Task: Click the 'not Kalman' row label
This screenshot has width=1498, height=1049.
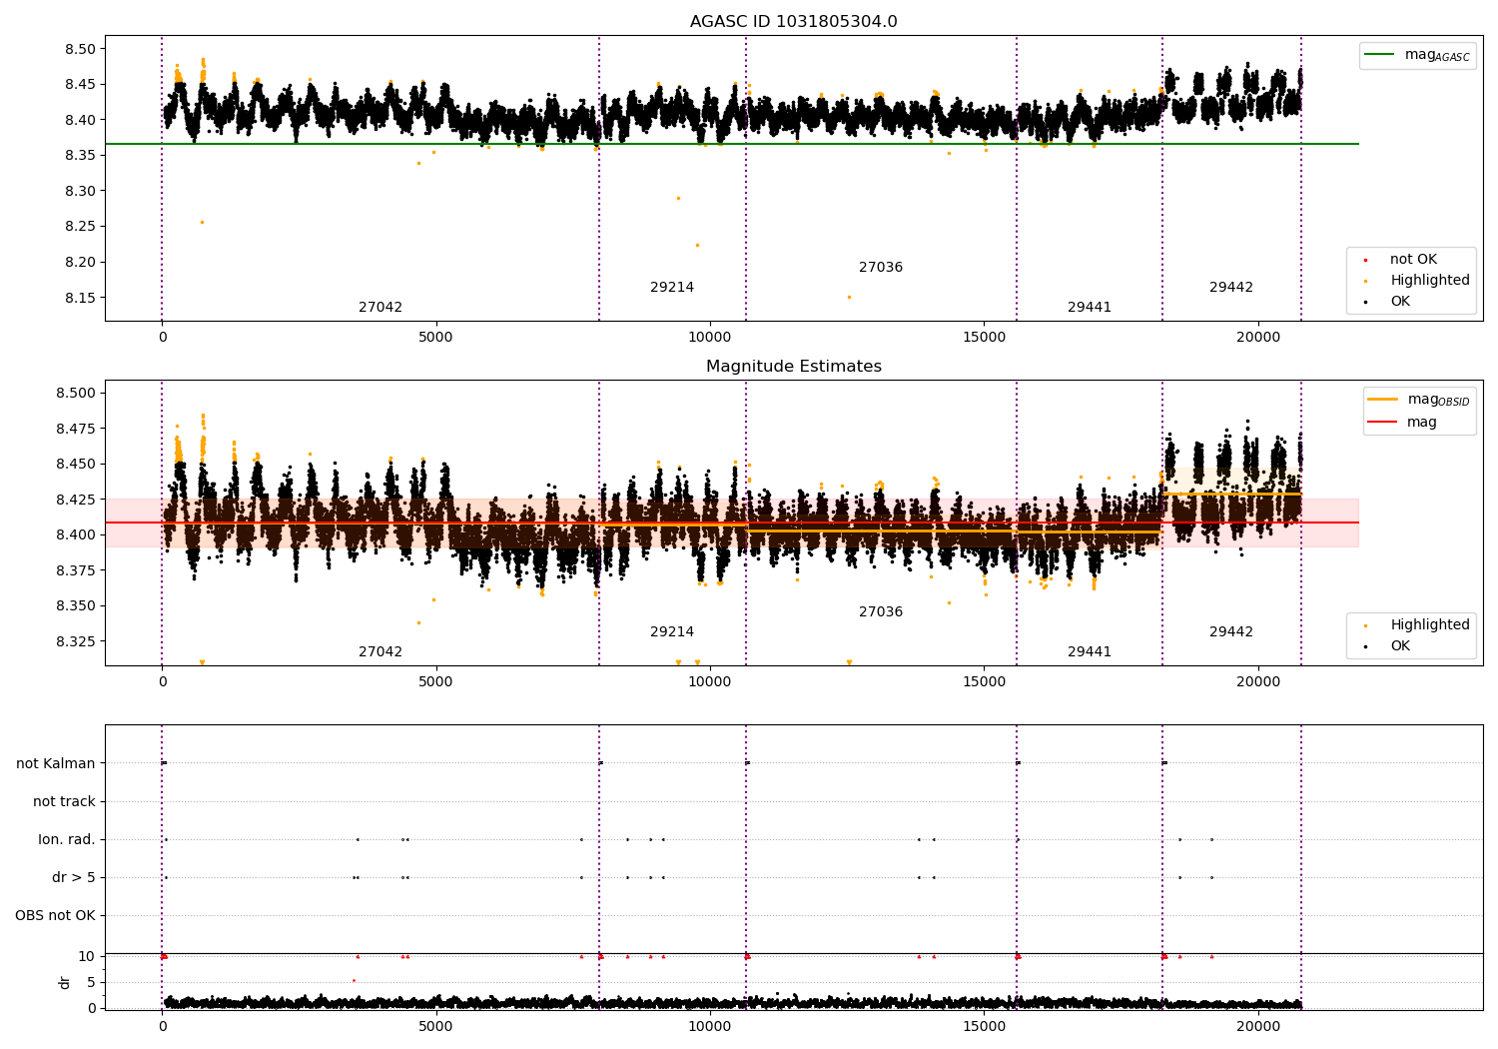Action: coord(56,764)
